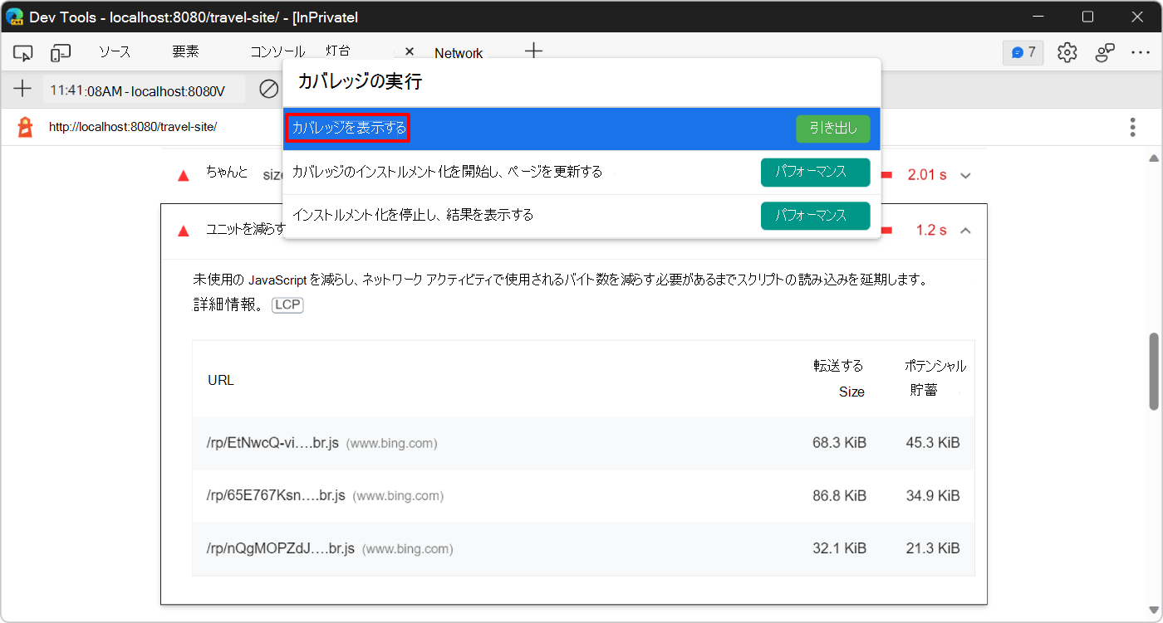Expand the audit showing 2.01 s
The height and width of the screenshot is (623, 1163).
pyautogui.click(x=965, y=174)
